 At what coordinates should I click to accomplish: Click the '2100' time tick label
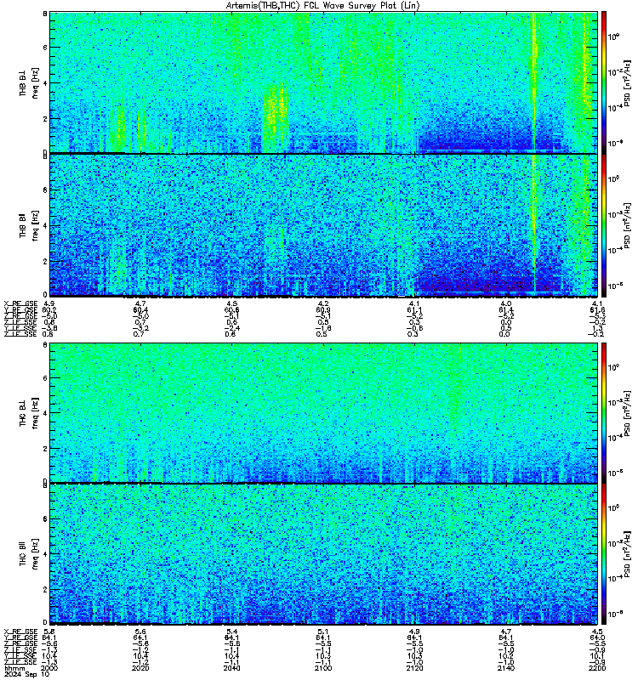[x=323, y=668]
